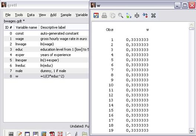Open the Add menu in gretl

(x=53, y=15)
